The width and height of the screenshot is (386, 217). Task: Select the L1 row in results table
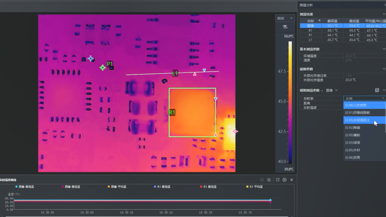[x=343, y=40]
